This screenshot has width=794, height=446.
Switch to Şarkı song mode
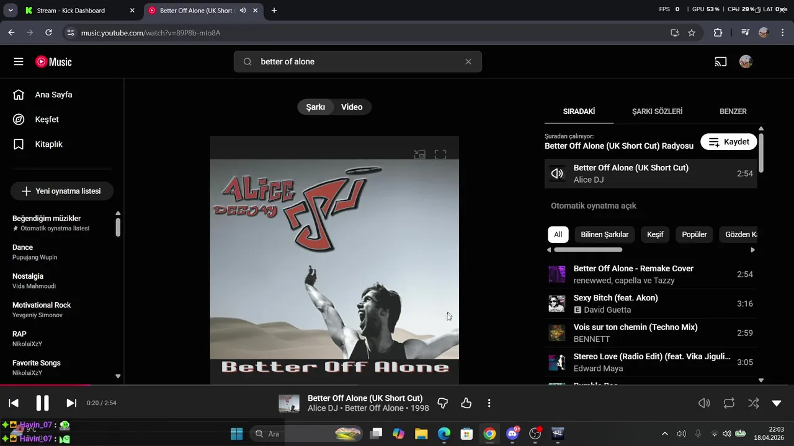[316, 107]
